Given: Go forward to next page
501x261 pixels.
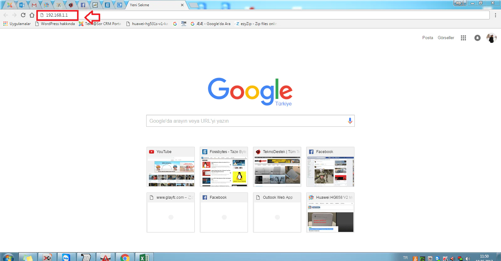Looking at the screenshot, I should (14, 15).
